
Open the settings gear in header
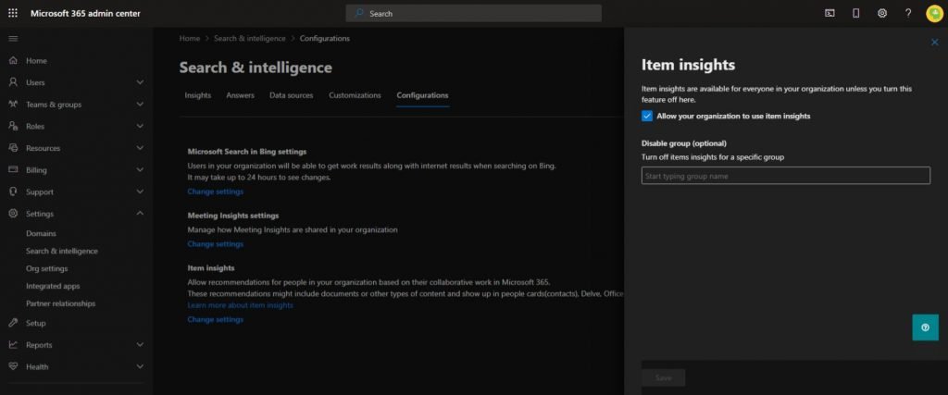coord(882,13)
